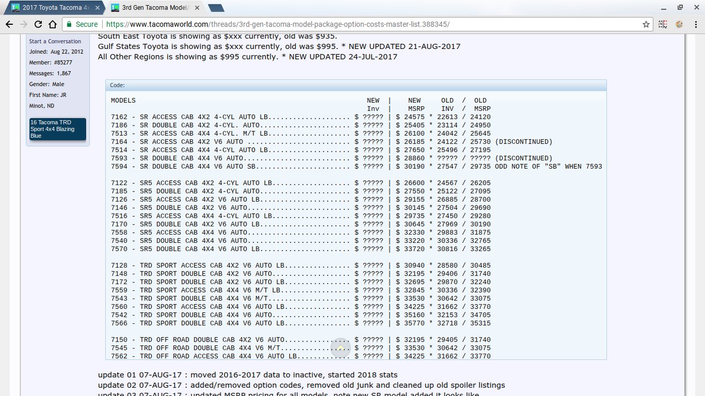Click the Gulf States Toyota line

point(279,46)
